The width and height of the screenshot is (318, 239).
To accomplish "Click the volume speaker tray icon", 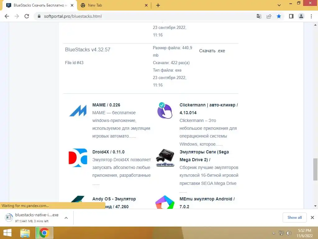I will click(x=288, y=233).
